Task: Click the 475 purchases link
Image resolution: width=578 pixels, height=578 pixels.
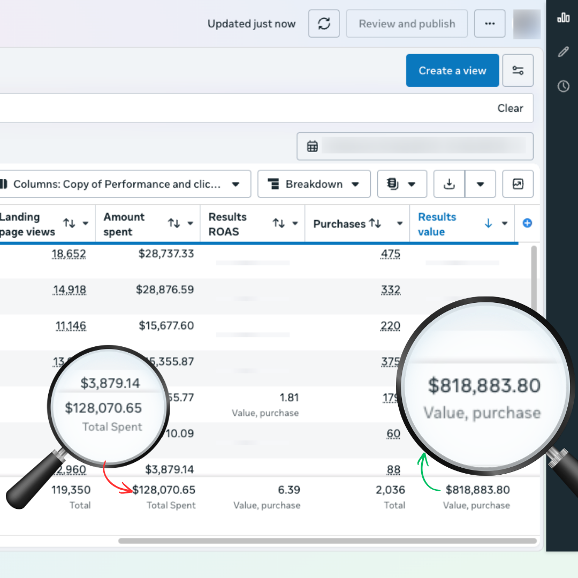Action: click(390, 254)
